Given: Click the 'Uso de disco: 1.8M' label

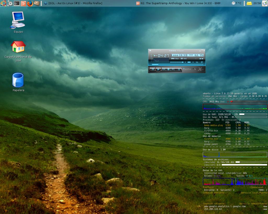Looking at the screenshot, I should 214,150.
